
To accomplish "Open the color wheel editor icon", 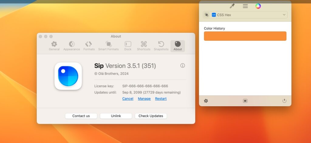I will click(x=258, y=6).
